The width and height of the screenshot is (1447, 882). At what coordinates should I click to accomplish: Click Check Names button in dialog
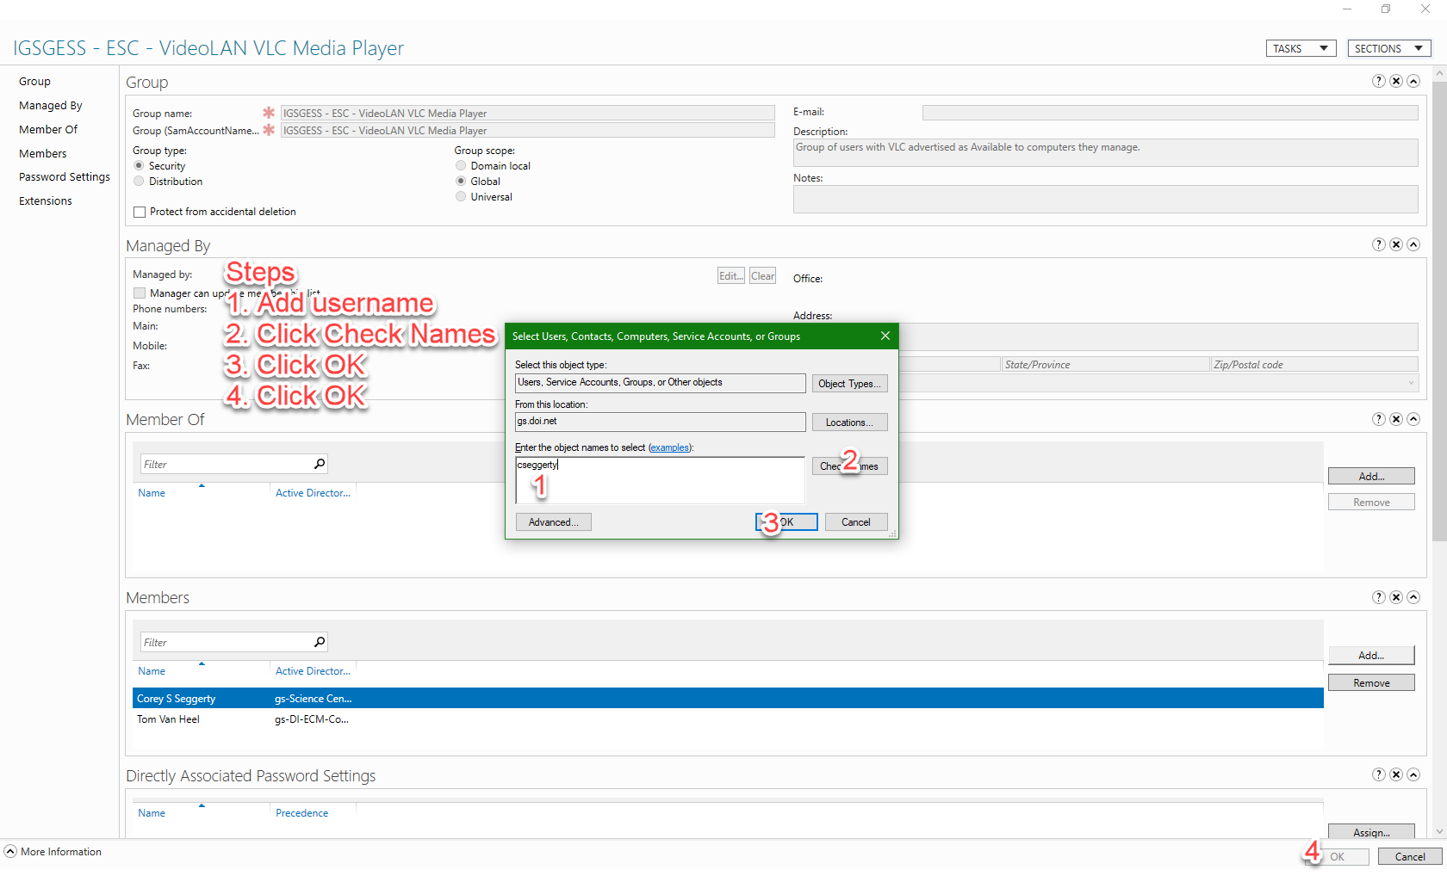pos(849,466)
